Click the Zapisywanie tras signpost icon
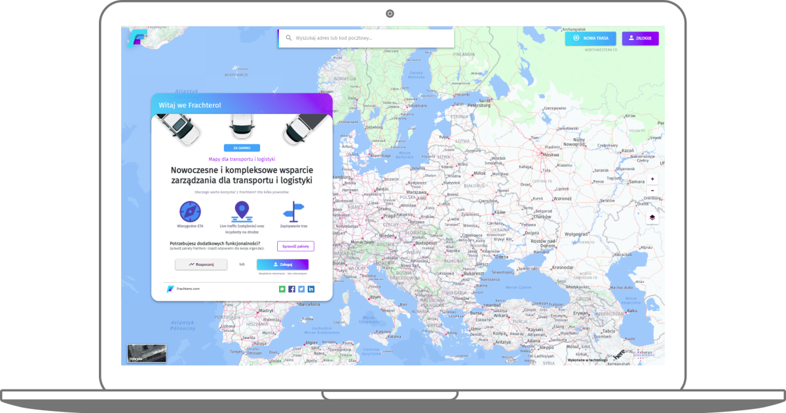The height and width of the screenshot is (413, 786). (293, 211)
